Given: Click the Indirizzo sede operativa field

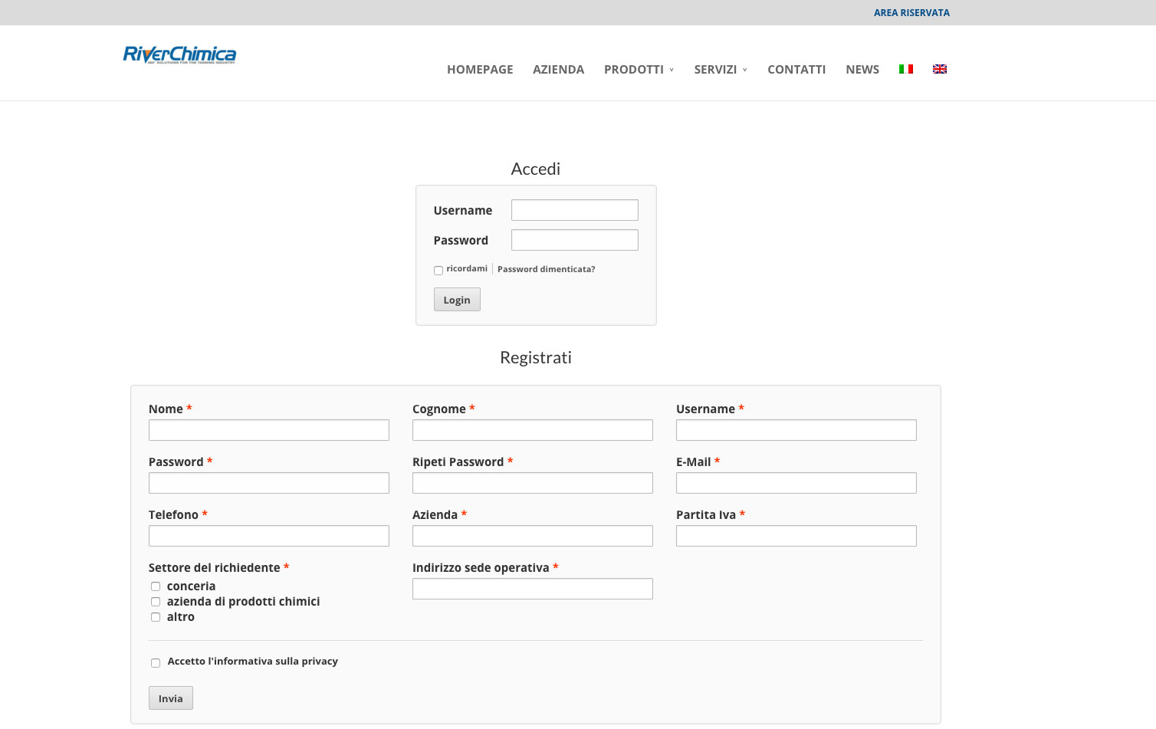Looking at the screenshot, I should 533,589.
